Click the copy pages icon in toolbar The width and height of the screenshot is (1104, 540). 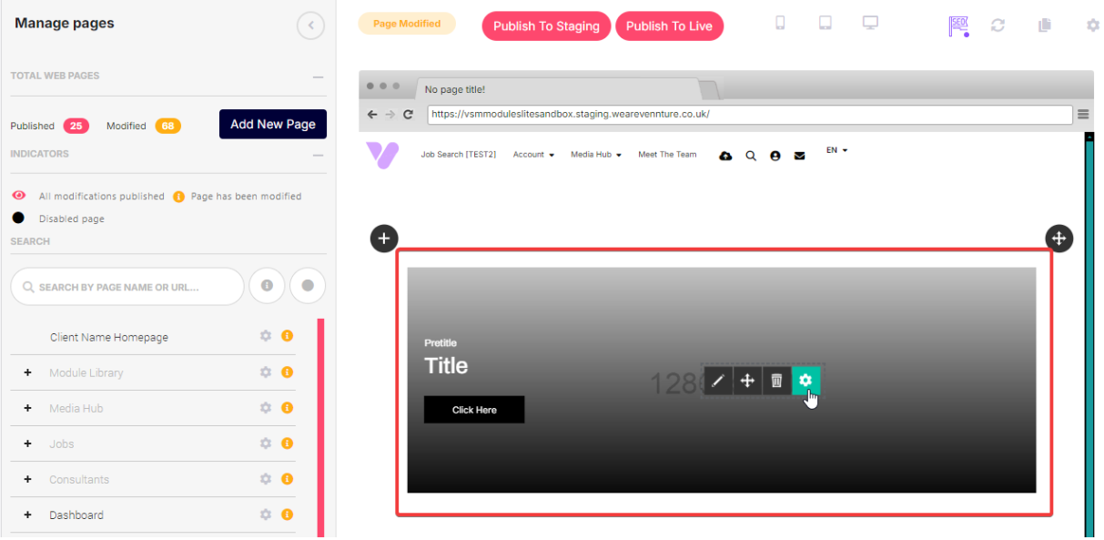pos(1044,25)
